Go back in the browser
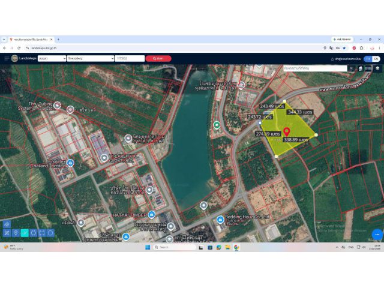Viewport: 384px width, 288px height. point(5,48)
